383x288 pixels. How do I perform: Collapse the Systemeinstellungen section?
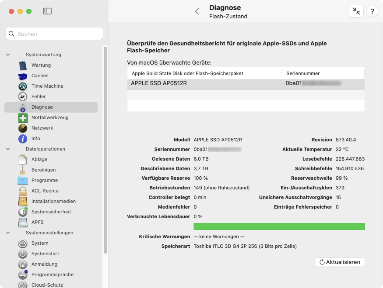(x=8, y=233)
